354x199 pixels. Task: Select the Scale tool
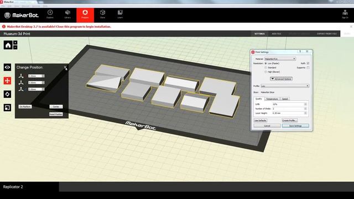7,108
